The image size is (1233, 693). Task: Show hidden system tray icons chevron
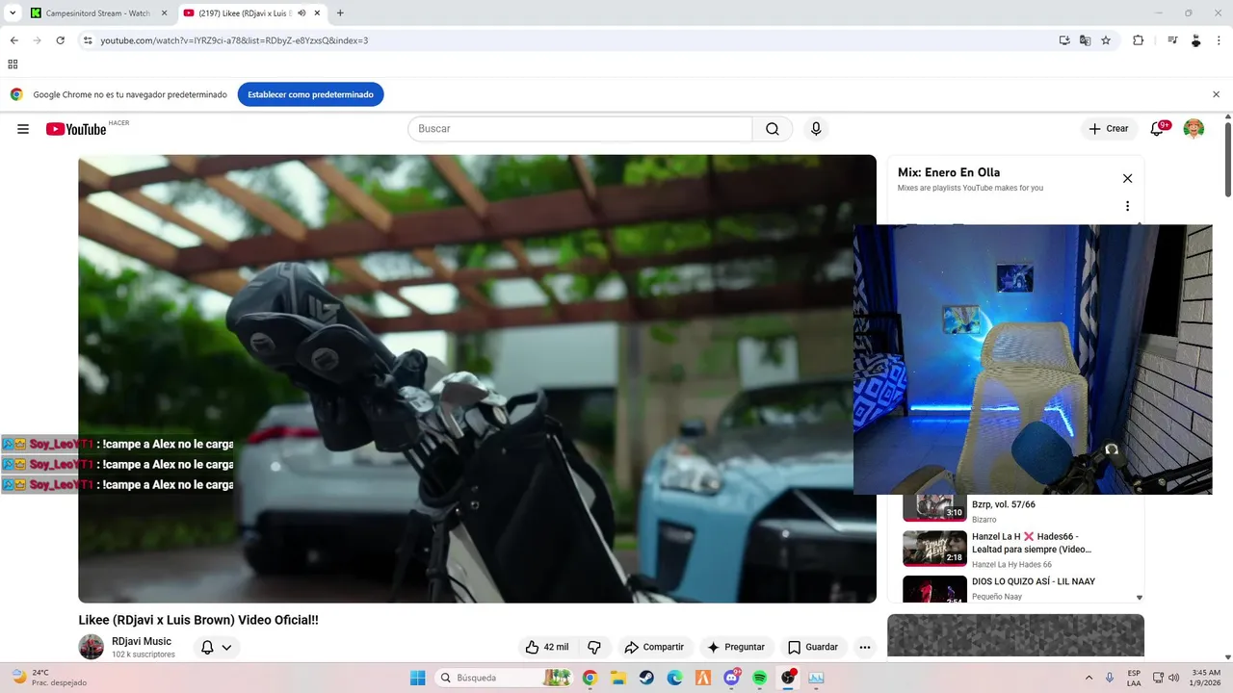(1089, 678)
